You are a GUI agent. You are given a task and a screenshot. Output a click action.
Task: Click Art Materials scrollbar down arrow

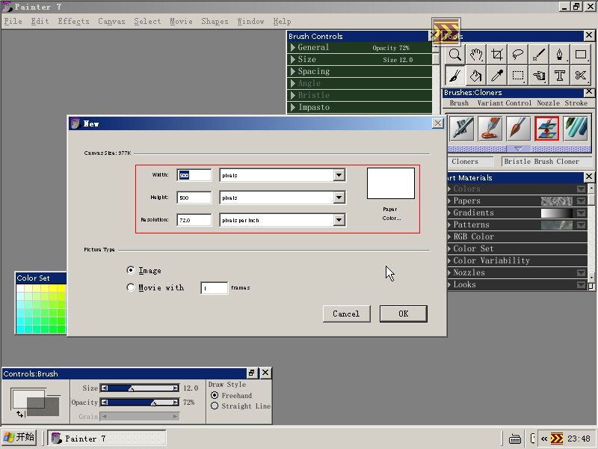[x=591, y=277]
